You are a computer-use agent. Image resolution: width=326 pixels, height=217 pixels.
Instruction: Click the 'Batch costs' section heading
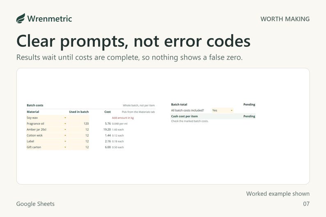coord(35,105)
